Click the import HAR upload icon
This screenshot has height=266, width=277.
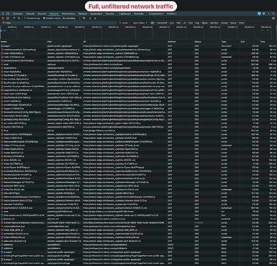(90, 18)
